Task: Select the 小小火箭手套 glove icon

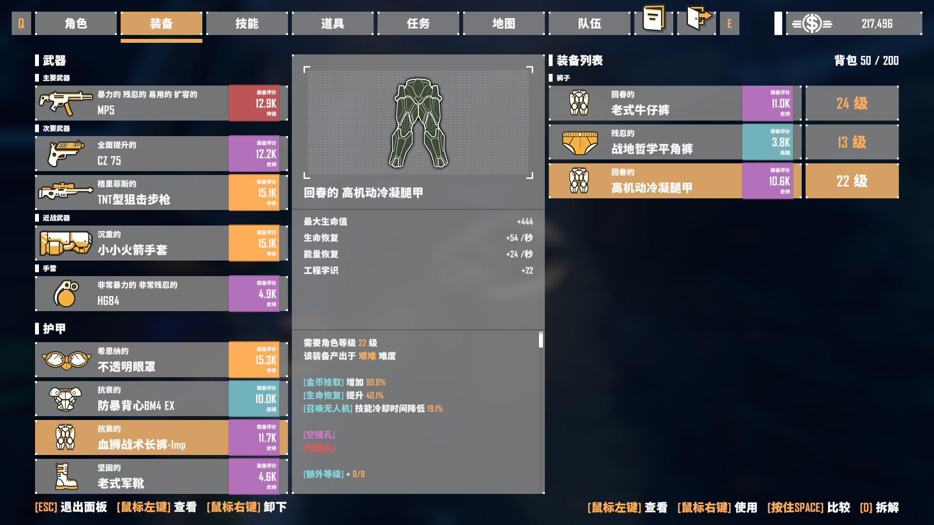Action: click(x=66, y=243)
